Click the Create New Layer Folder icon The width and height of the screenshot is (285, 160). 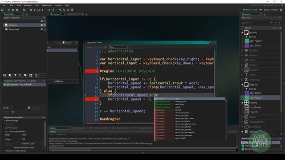point(31,75)
